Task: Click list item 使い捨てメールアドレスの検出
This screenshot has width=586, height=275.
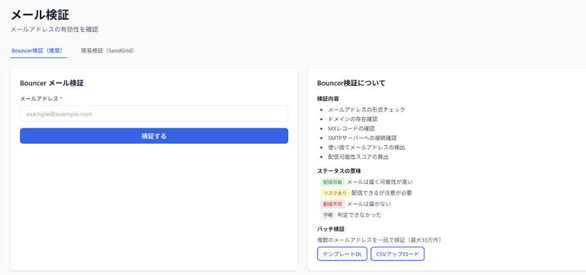Action: pos(366,147)
